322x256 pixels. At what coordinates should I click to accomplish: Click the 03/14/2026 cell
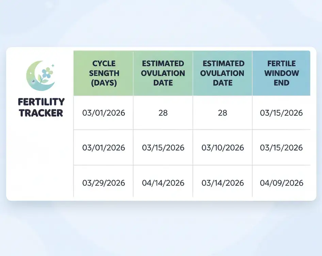[223, 183]
